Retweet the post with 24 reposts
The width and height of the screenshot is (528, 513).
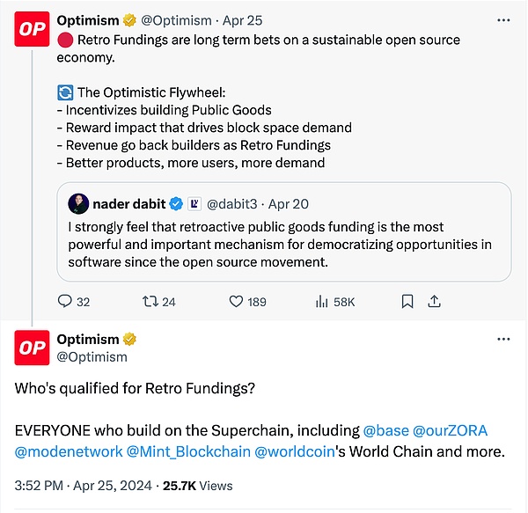[148, 301]
